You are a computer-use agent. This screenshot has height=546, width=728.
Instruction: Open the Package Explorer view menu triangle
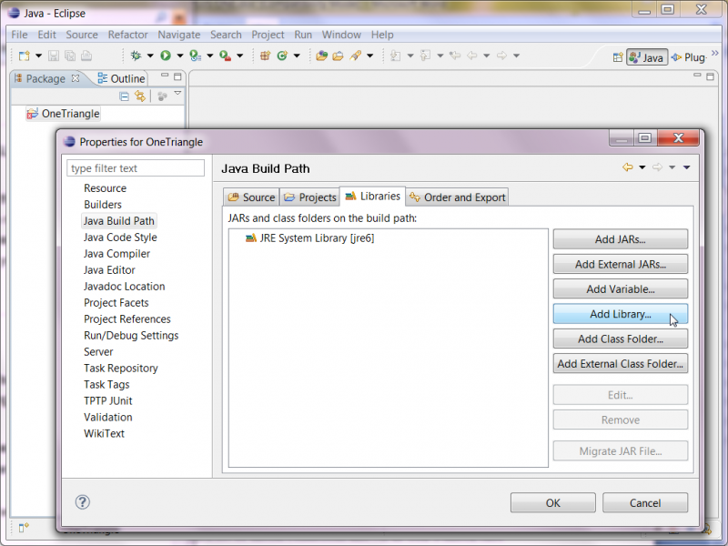177,94
